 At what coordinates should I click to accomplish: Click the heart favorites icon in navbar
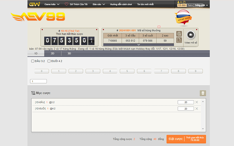[66, 4]
